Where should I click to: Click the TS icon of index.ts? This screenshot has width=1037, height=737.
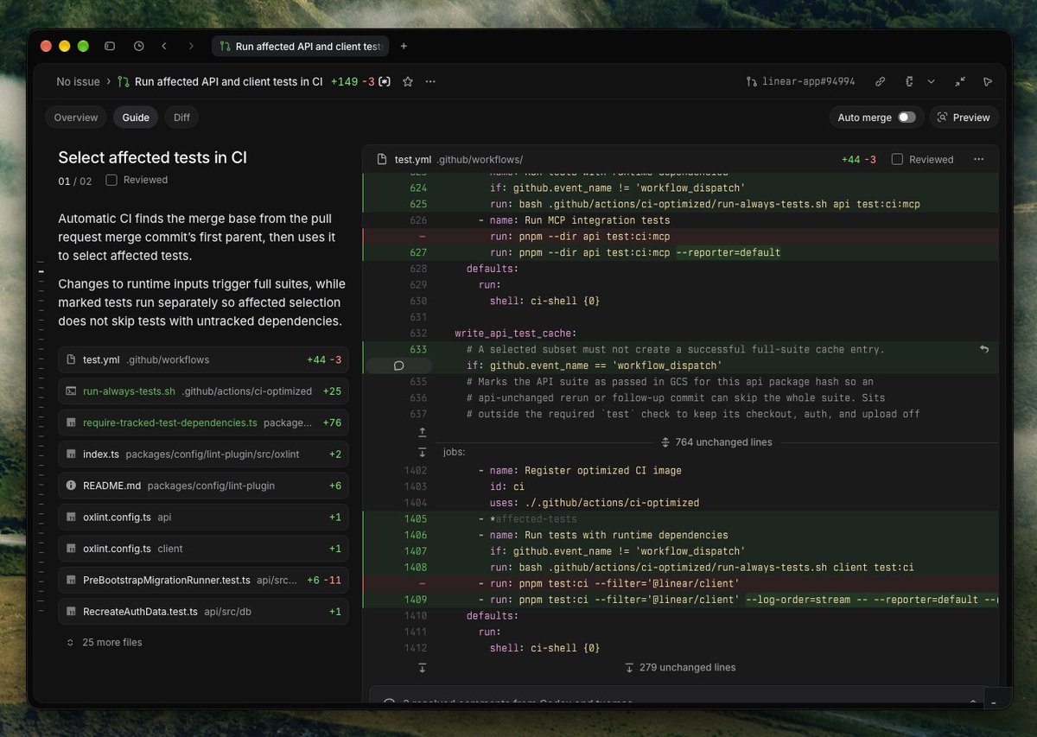pyautogui.click(x=71, y=454)
